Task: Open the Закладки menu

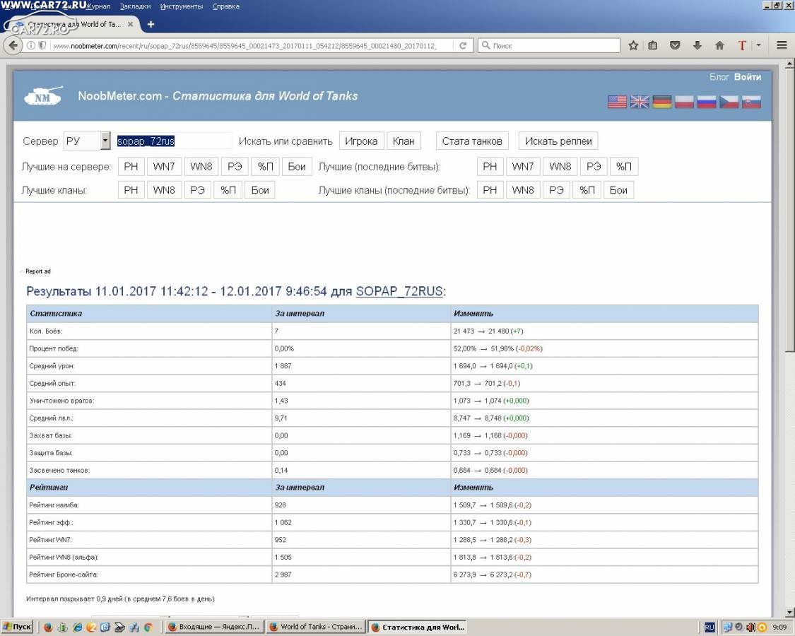Action: tap(135, 6)
